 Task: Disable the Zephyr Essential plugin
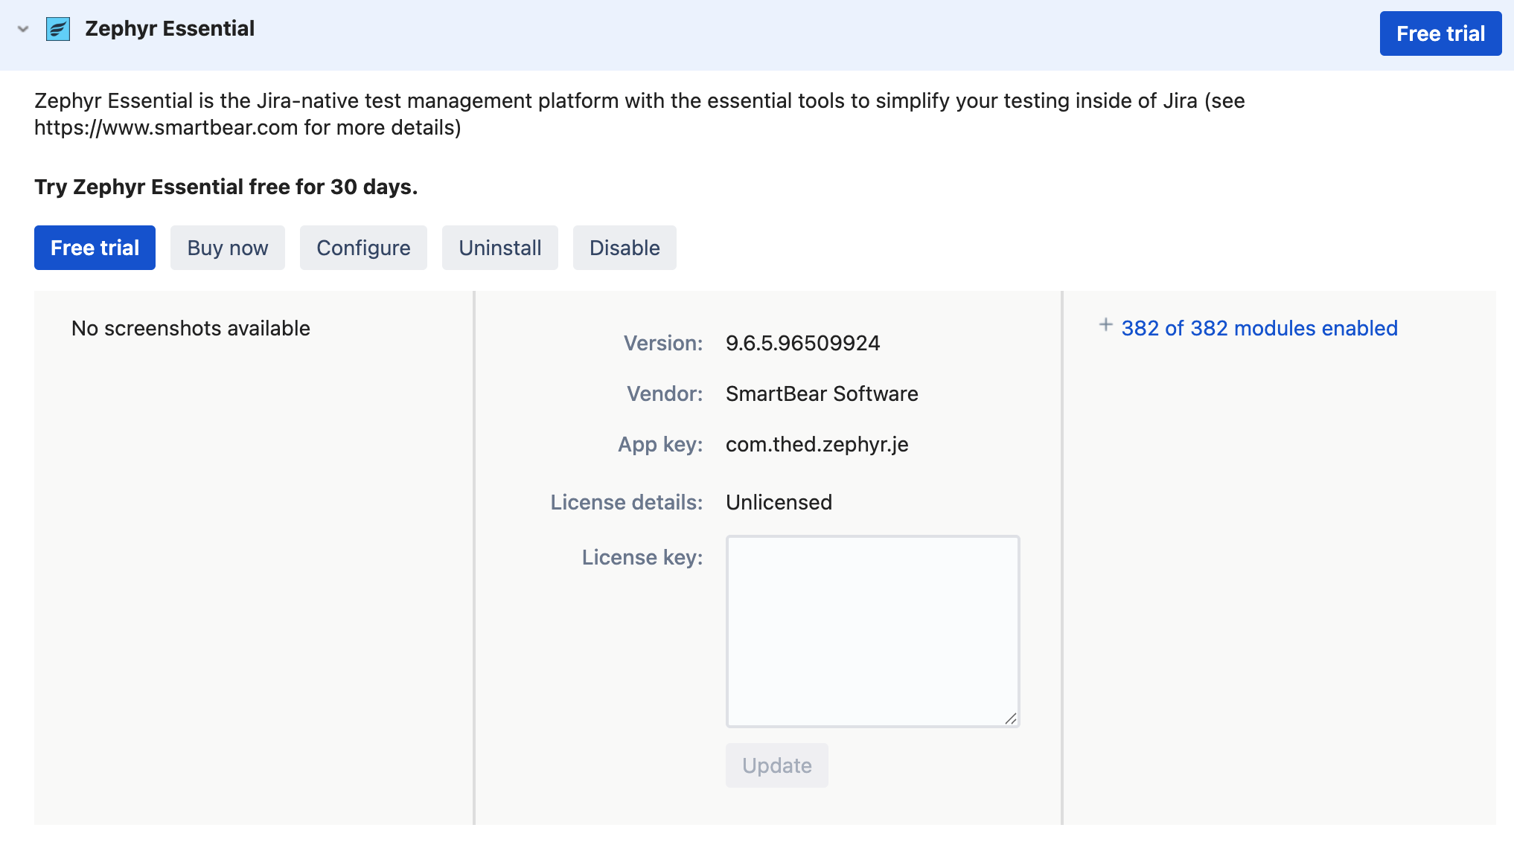624,248
